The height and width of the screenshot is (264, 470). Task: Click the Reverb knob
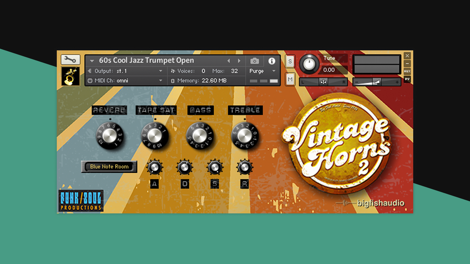tap(110, 136)
